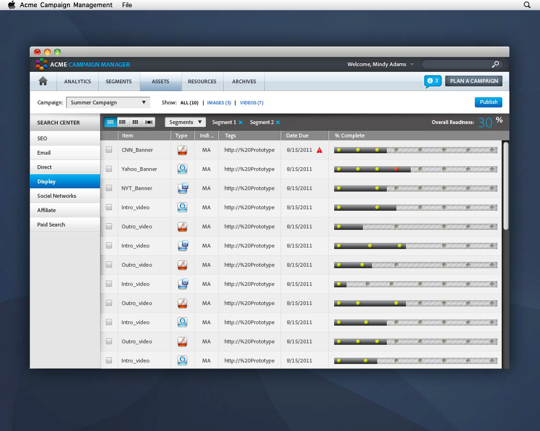Open the Apple menu
540x431 pixels.
coord(11,5)
